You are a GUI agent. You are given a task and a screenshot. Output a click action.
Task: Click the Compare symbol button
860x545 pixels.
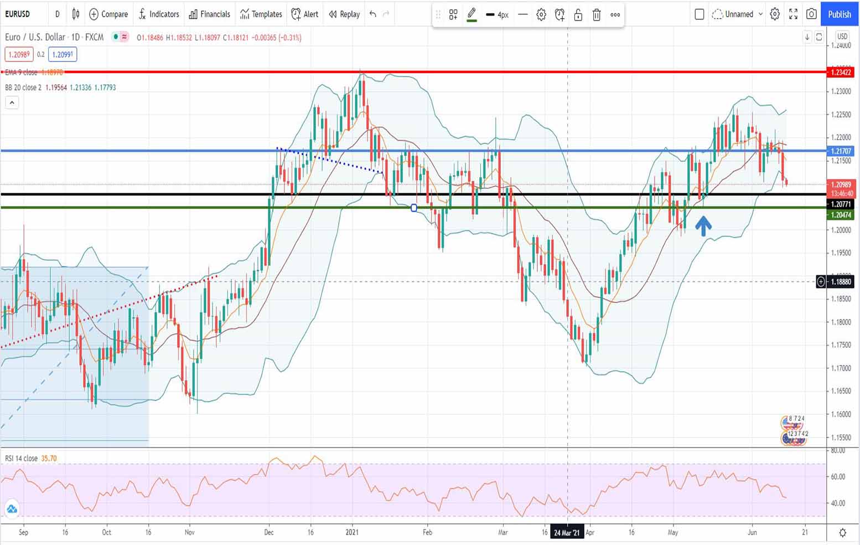(x=108, y=14)
